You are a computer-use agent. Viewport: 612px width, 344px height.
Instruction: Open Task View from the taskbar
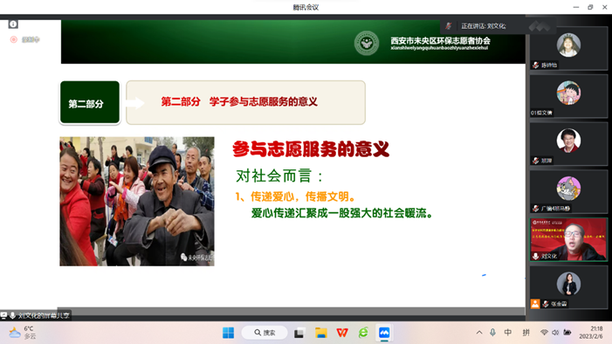point(299,333)
